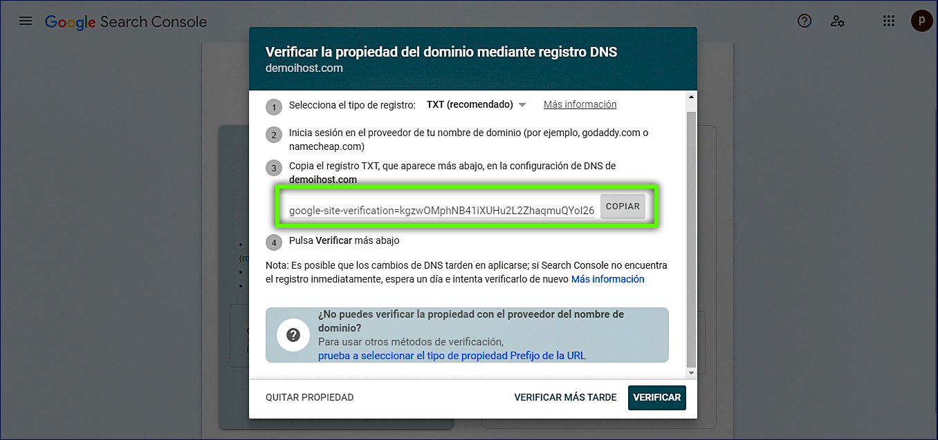Click the VERIFICAR button
The width and height of the screenshot is (938, 440).
pyautogui.click(x=657, y=397)
